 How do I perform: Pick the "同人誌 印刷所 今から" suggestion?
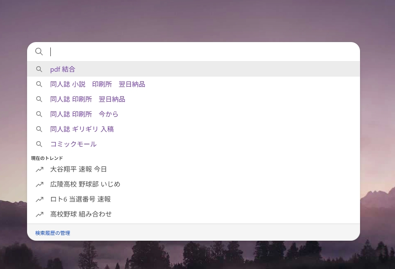click(x=84, y=114)
